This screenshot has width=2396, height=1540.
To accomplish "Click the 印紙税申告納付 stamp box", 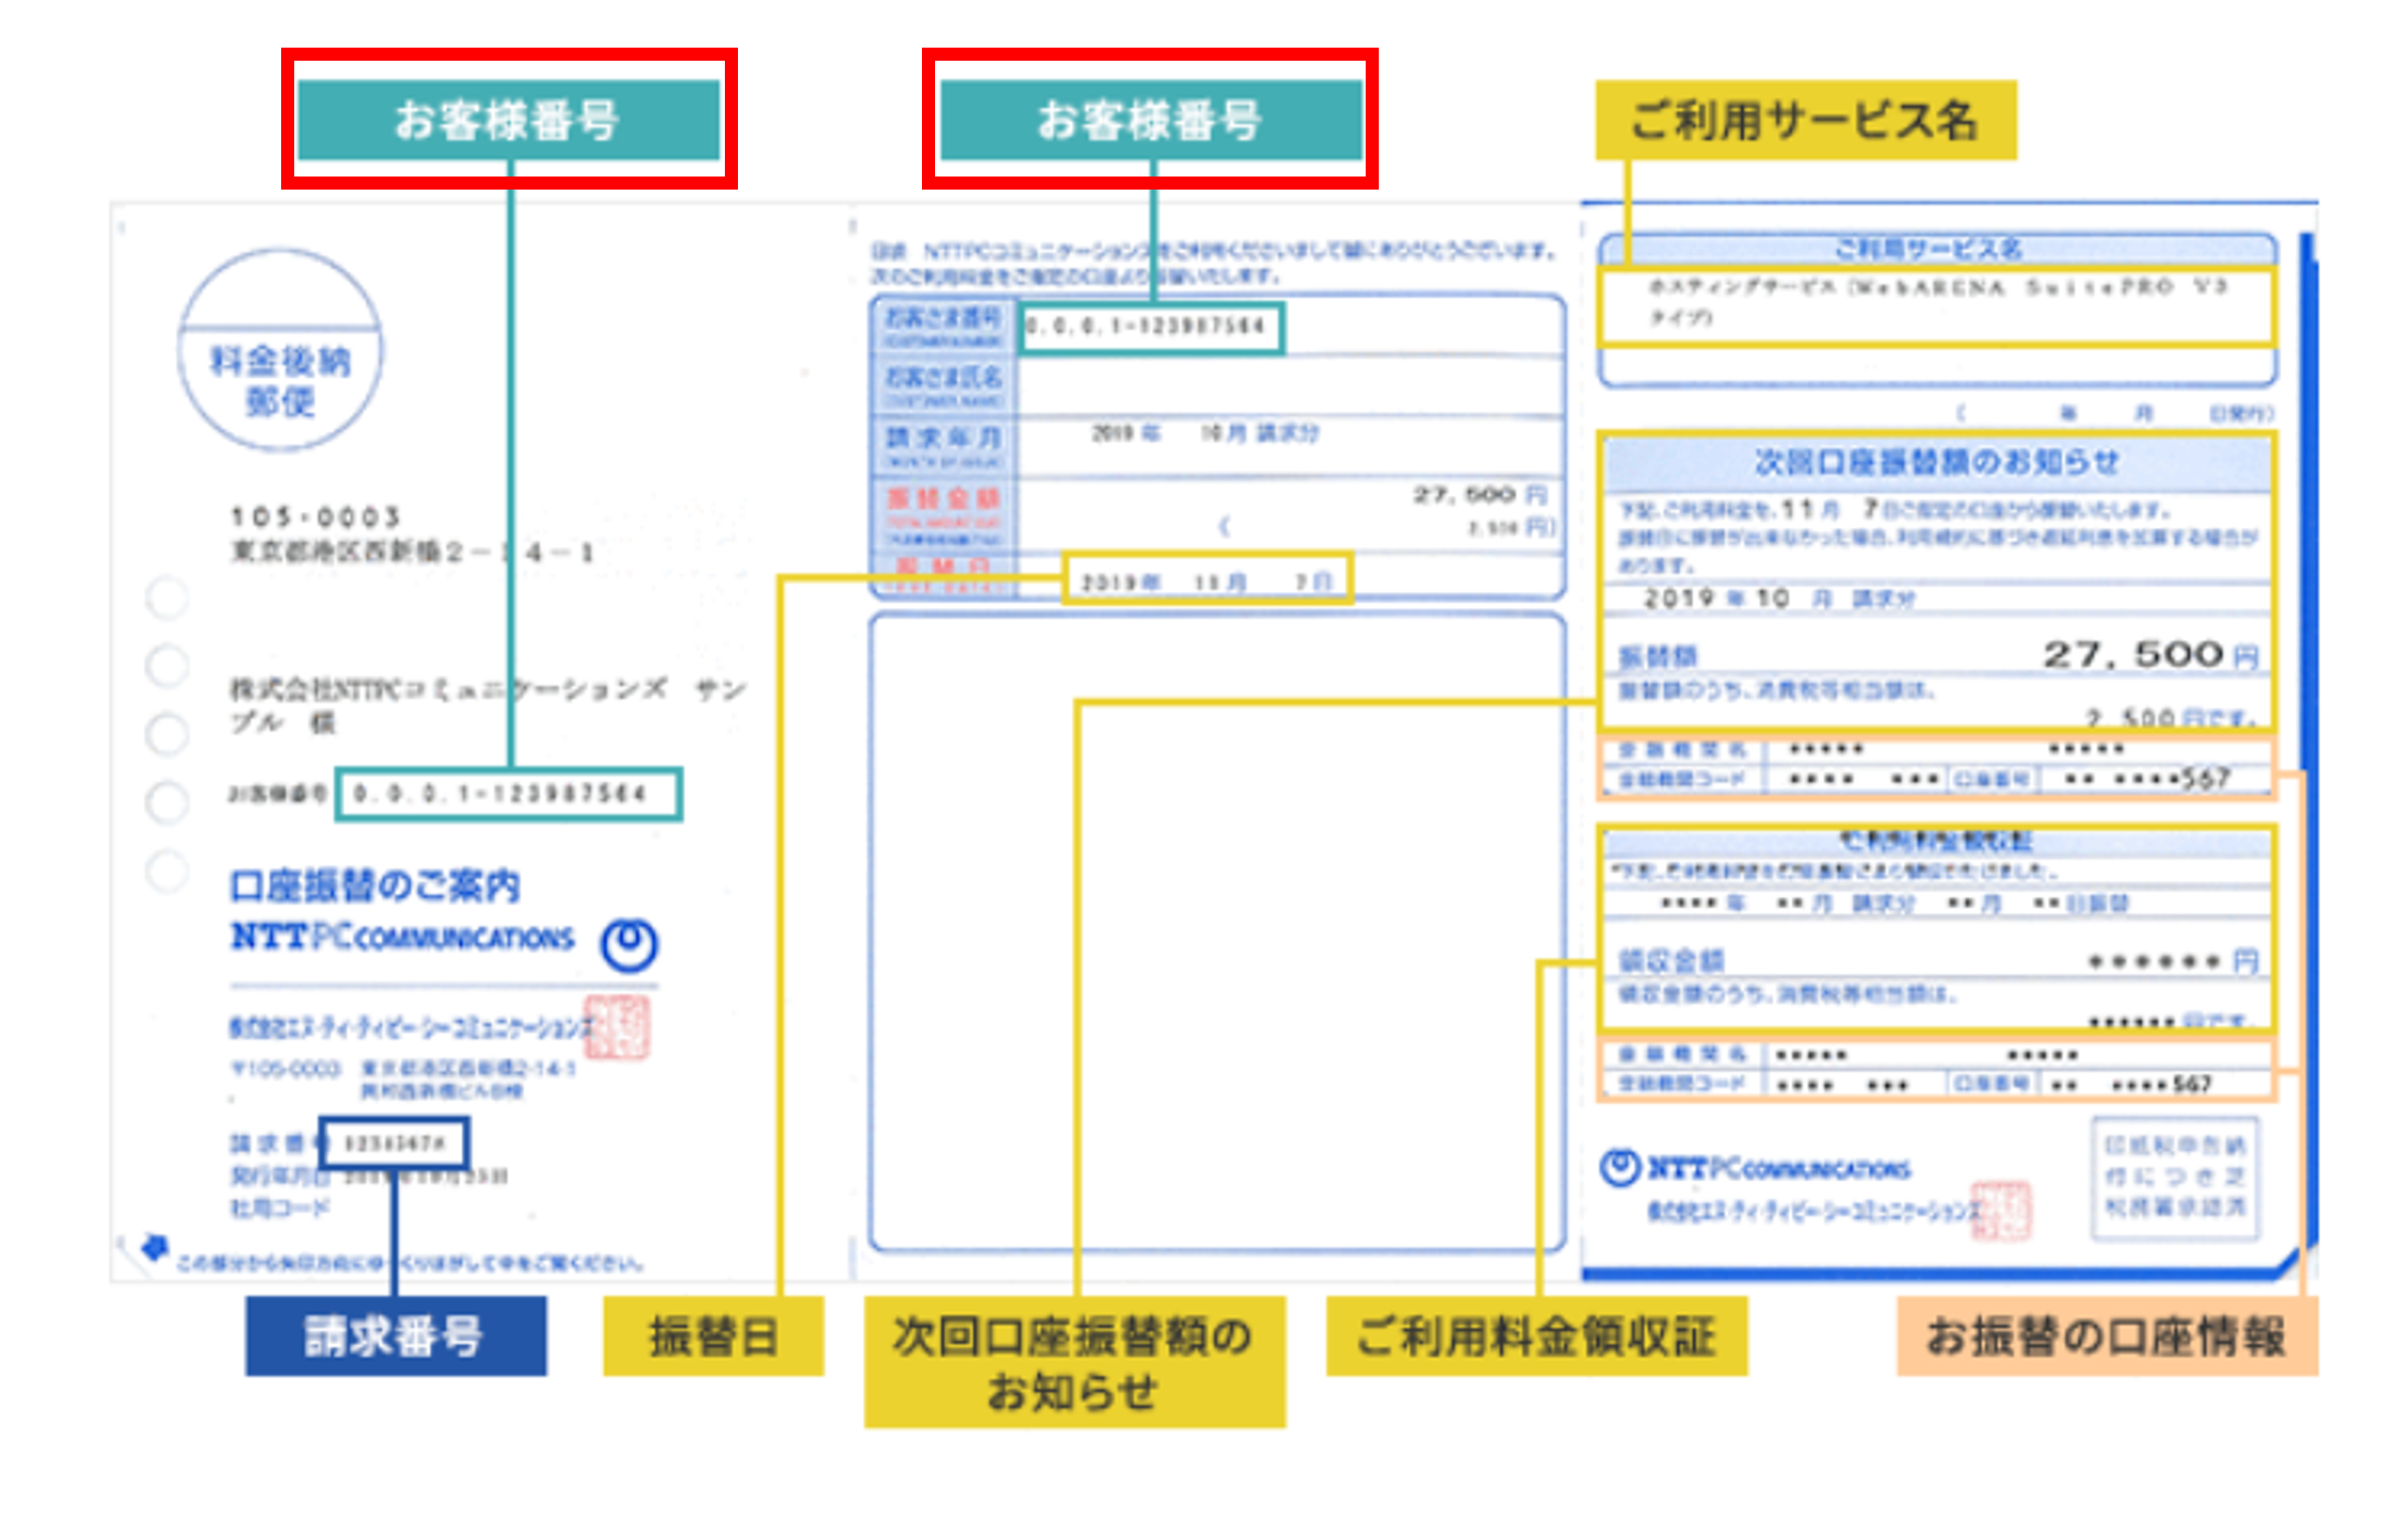I will pyautogui.click(x=2174, y=1177).
